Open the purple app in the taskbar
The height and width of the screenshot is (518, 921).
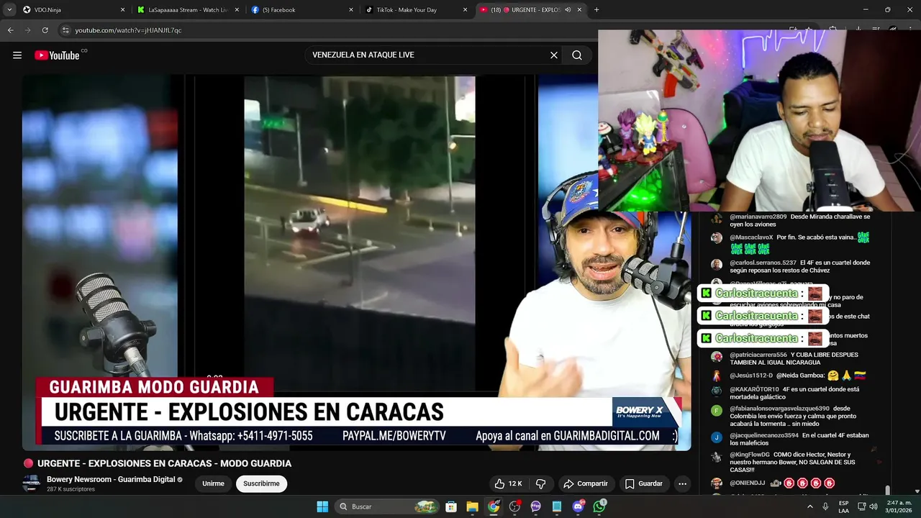click(x=535, y=506)
